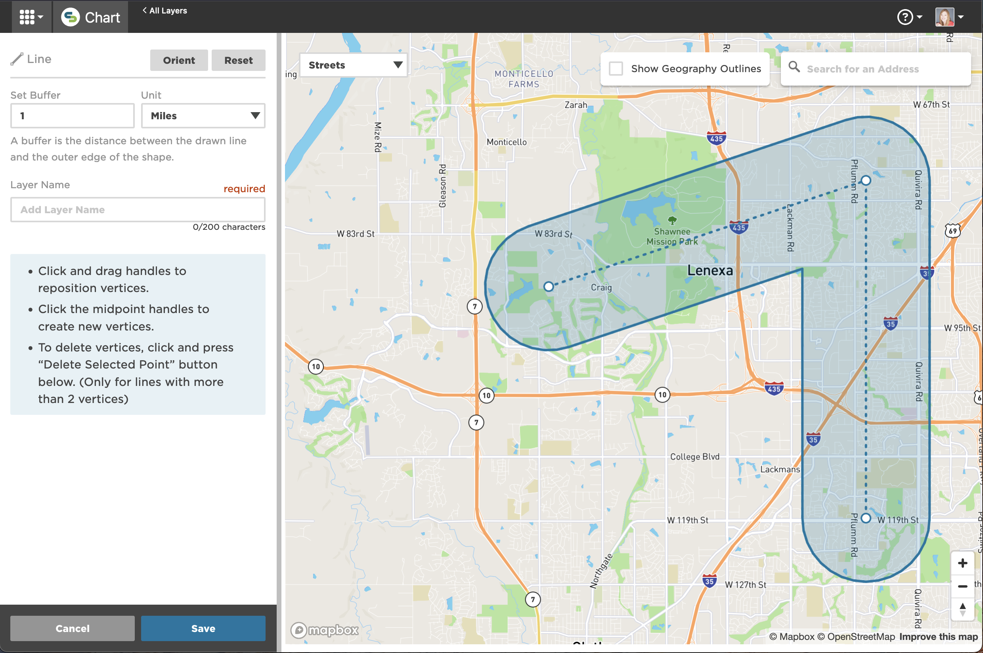
Task: Click the address search magnifier icon
Action: click(x=794, y=67)
